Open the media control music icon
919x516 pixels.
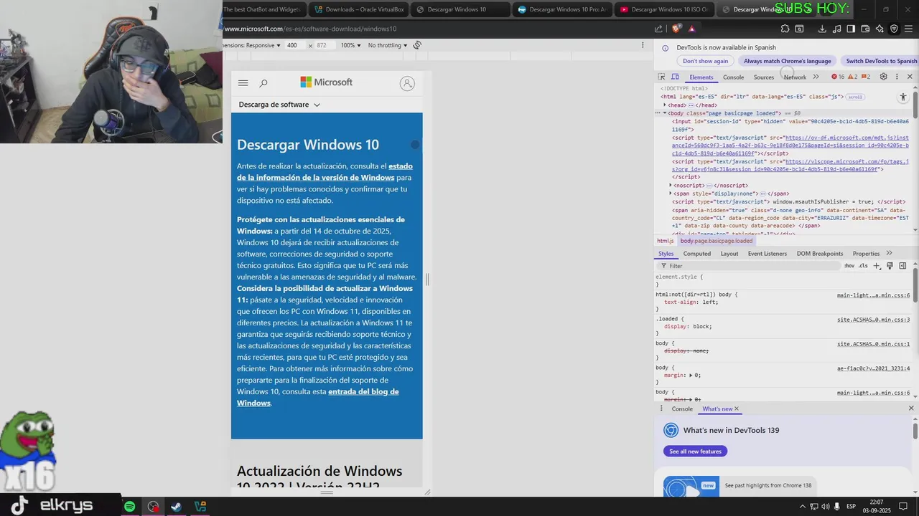click(837, 29)
